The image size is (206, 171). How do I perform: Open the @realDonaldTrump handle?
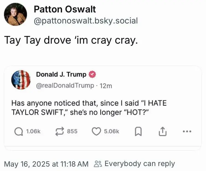(65, 86)
